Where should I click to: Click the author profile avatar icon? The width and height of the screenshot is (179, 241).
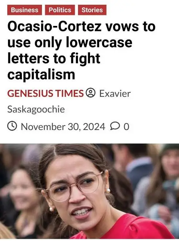(90, 92)
